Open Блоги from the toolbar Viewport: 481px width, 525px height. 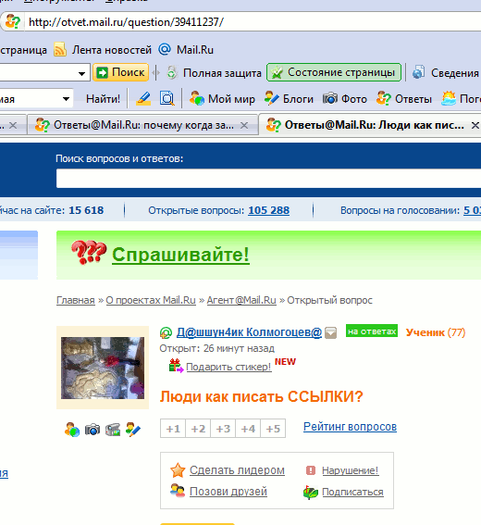pyautogui.click(x=289, y=99)
